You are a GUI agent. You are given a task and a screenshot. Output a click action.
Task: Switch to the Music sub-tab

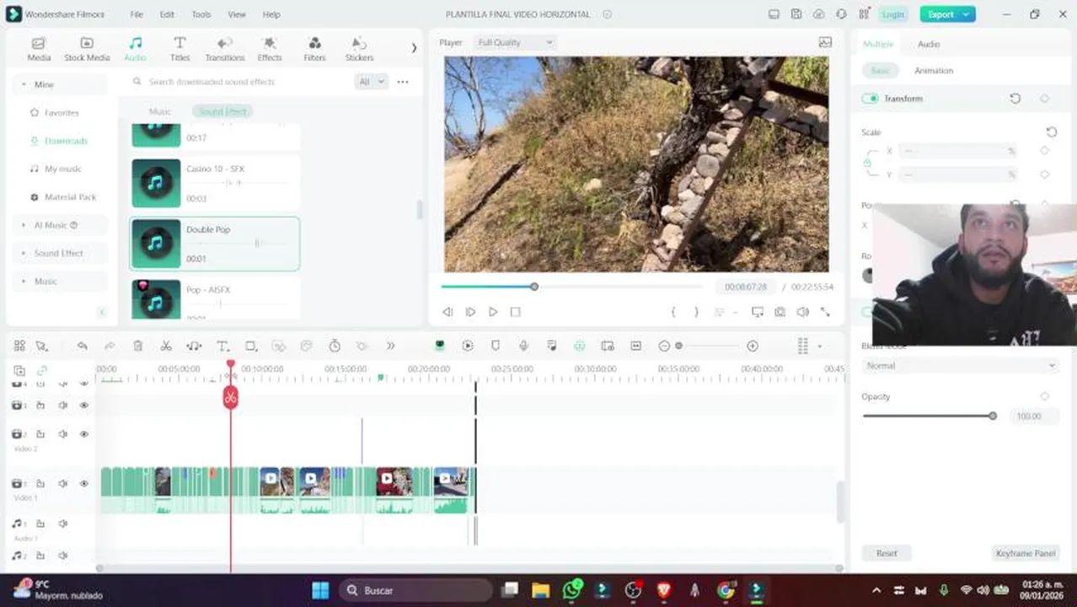click(x=159, y=111)
